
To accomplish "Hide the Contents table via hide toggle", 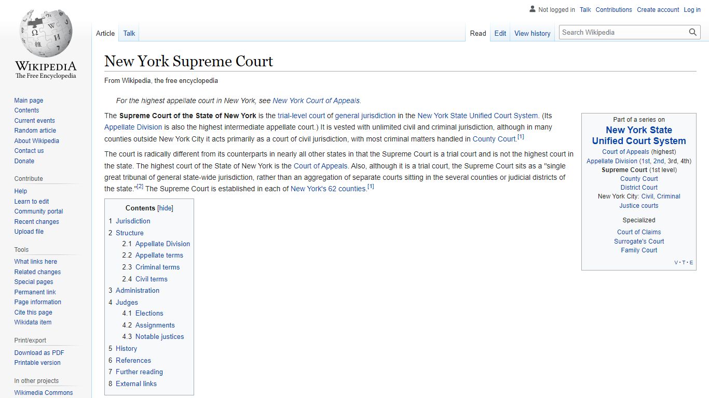I will coord(166,208).
